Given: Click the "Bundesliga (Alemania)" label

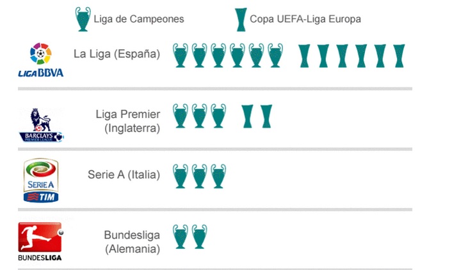Looking at the screenshot, I should [132, 242].
